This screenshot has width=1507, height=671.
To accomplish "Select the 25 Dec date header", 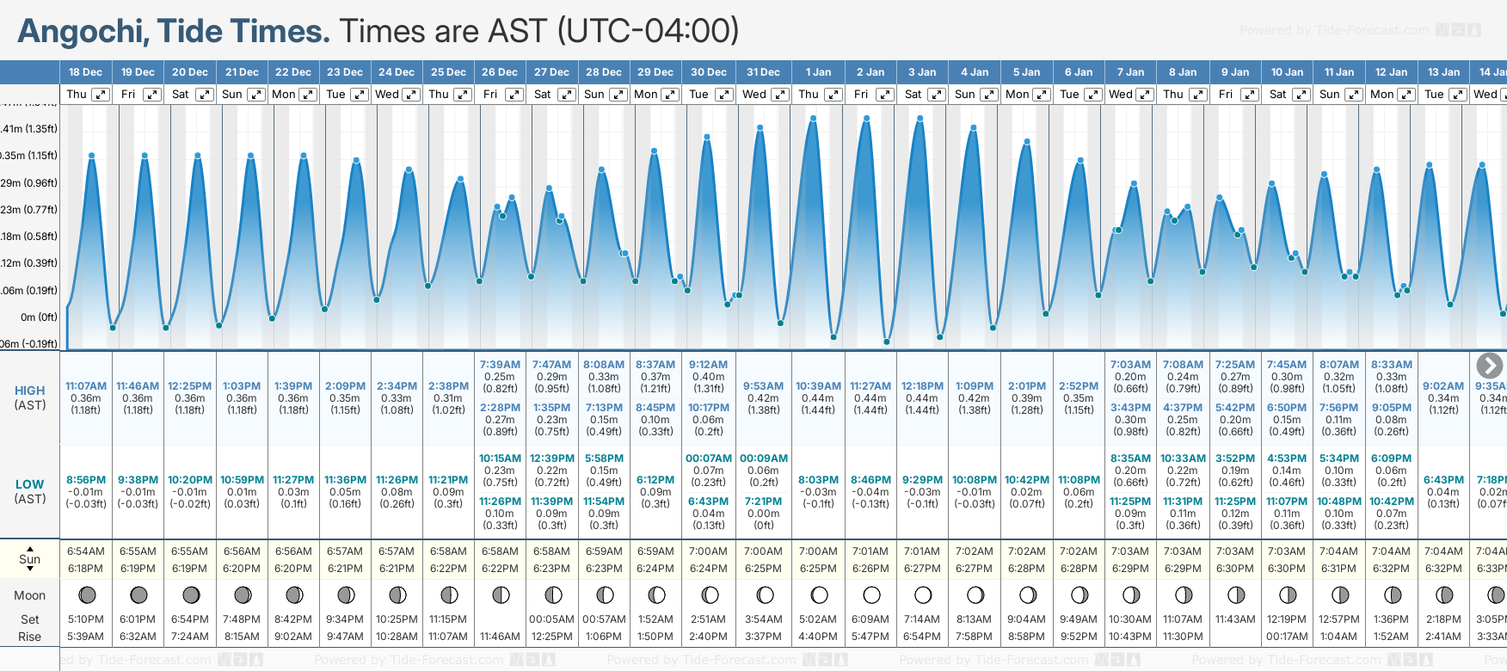I will coord(448,72).
